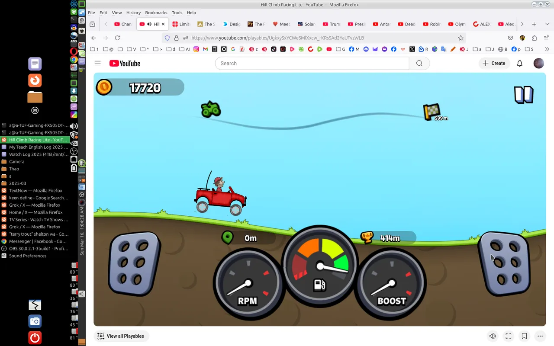Toggle fullscreen for the playable
554x346 pixels.
[x=509, y=336]
